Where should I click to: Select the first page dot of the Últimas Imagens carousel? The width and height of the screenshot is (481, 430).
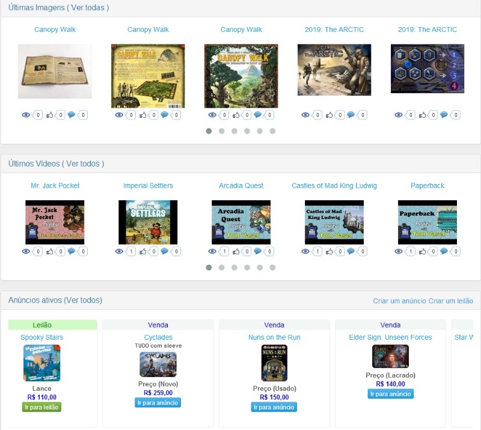209,131
